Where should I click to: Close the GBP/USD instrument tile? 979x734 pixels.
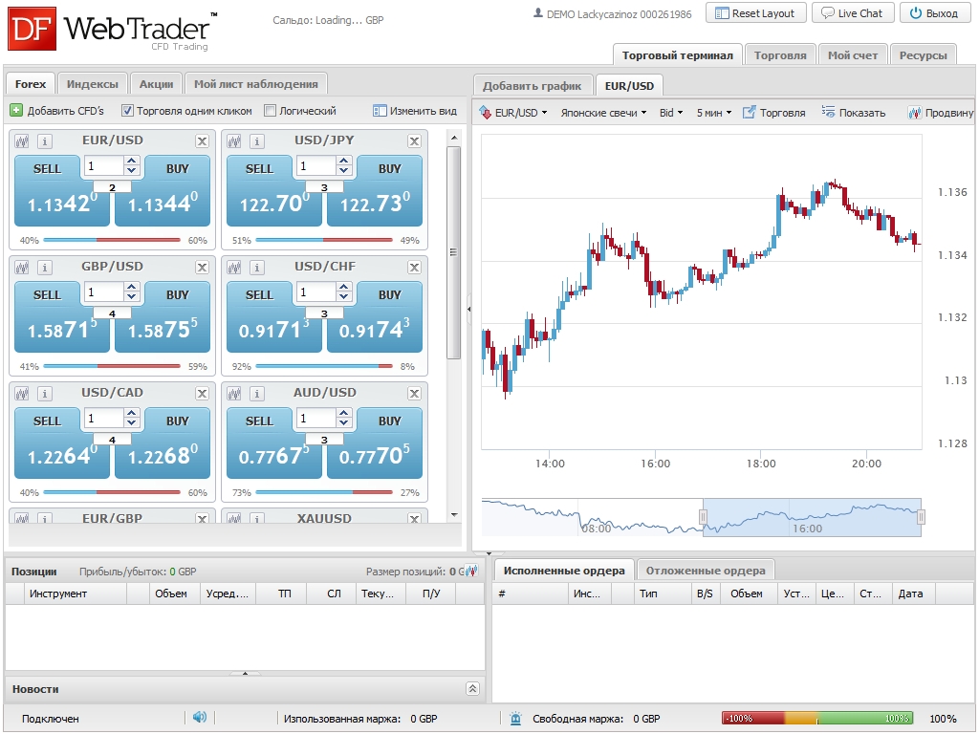(x=202, y=268)
